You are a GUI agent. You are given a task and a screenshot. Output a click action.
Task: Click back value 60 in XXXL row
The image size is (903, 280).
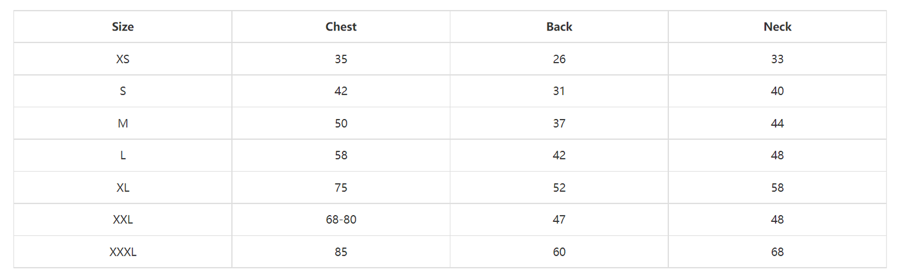point(559,252)
